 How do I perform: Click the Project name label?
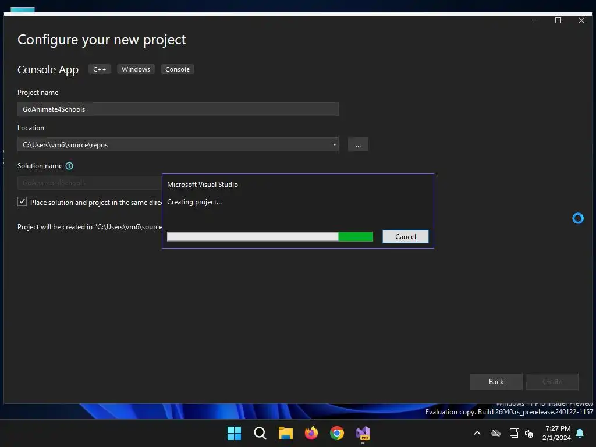38,93
